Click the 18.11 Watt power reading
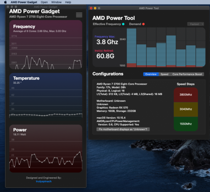 [x=20, y=135]
